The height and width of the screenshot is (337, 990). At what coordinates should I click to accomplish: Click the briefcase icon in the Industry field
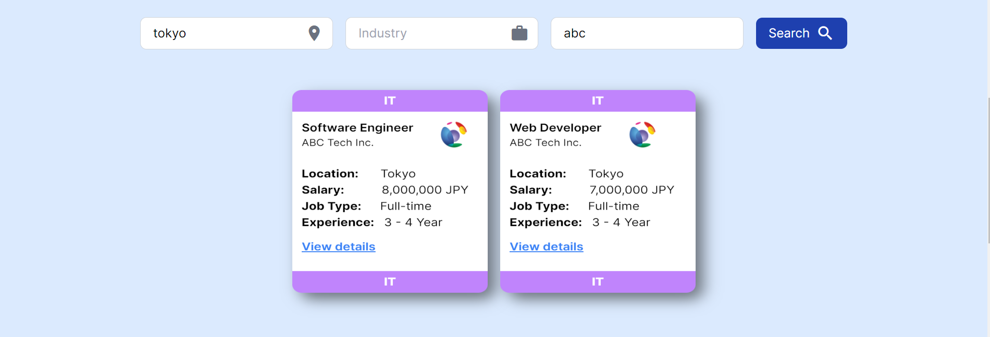click(519, 33)
